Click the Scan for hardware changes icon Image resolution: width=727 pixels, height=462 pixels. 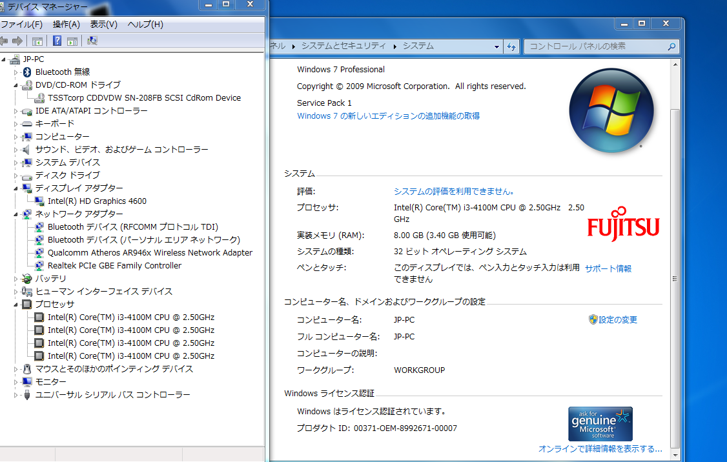[x=92, y=41]
